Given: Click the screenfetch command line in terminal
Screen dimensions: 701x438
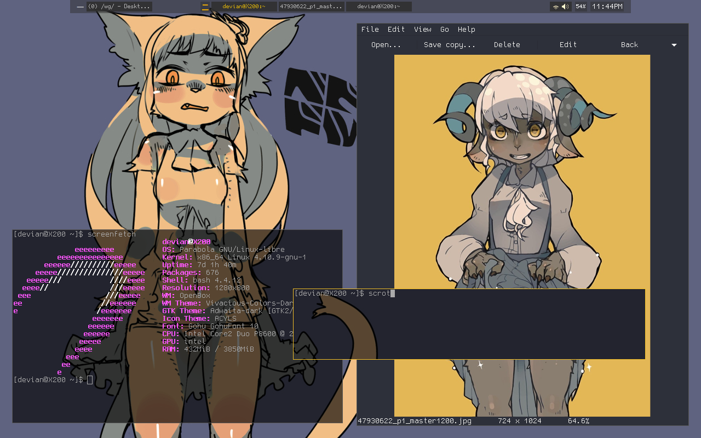Looking at the screenshot, I should [74, 234].
